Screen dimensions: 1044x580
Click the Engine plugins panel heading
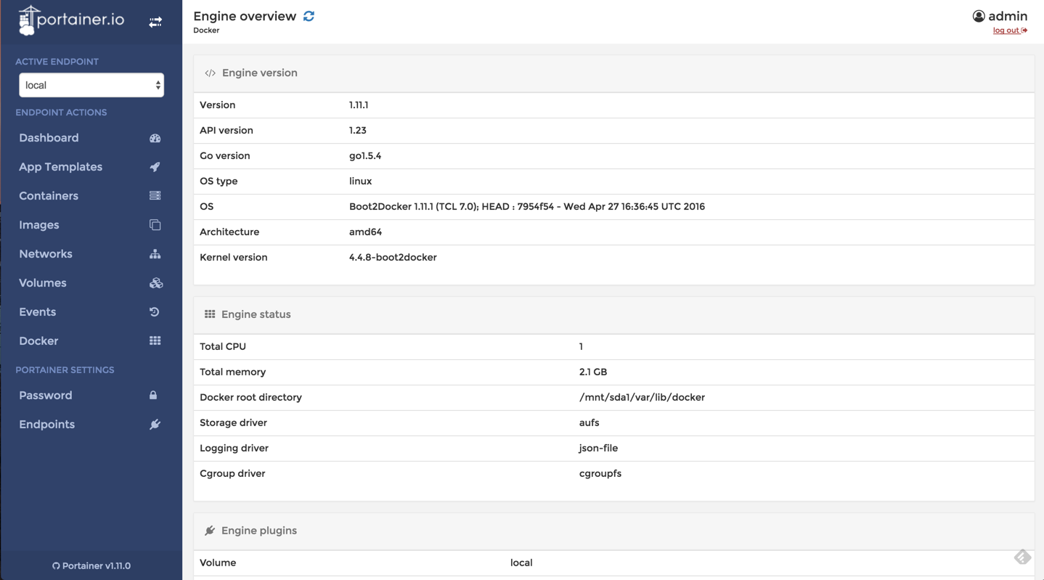(259, 531)
